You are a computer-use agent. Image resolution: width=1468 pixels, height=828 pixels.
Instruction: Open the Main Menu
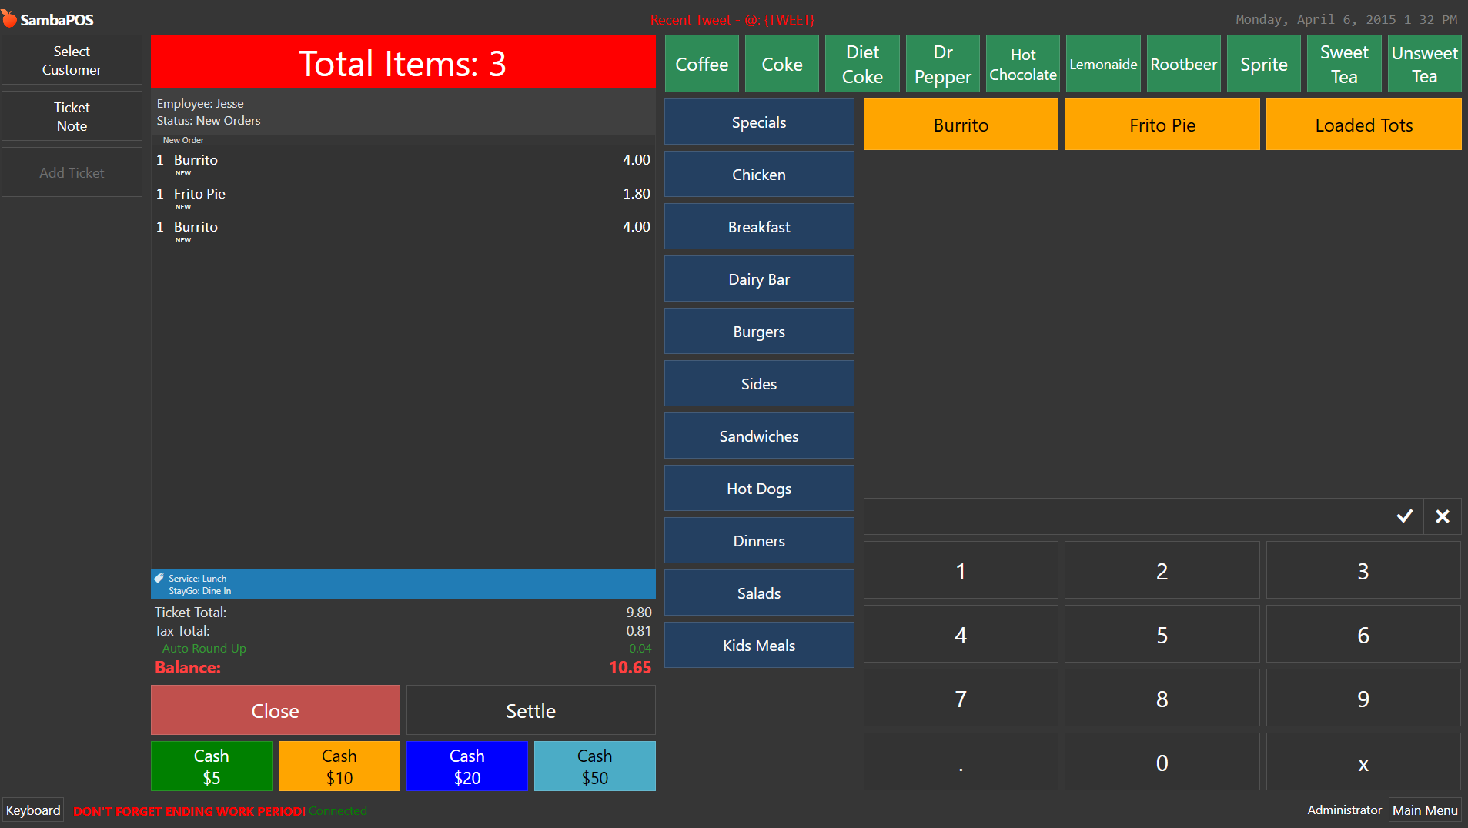pos(1424,810)
